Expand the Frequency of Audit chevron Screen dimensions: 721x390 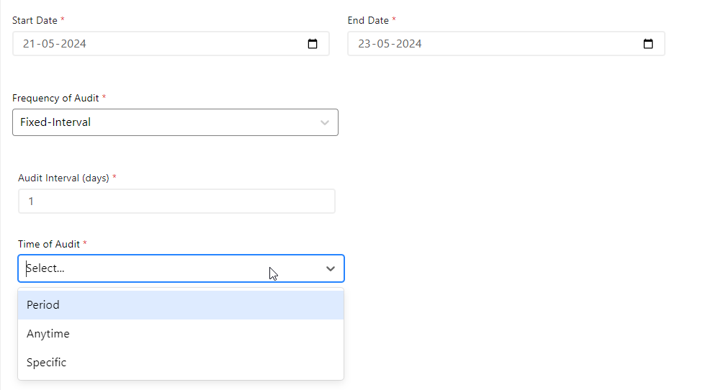point(325,122)
